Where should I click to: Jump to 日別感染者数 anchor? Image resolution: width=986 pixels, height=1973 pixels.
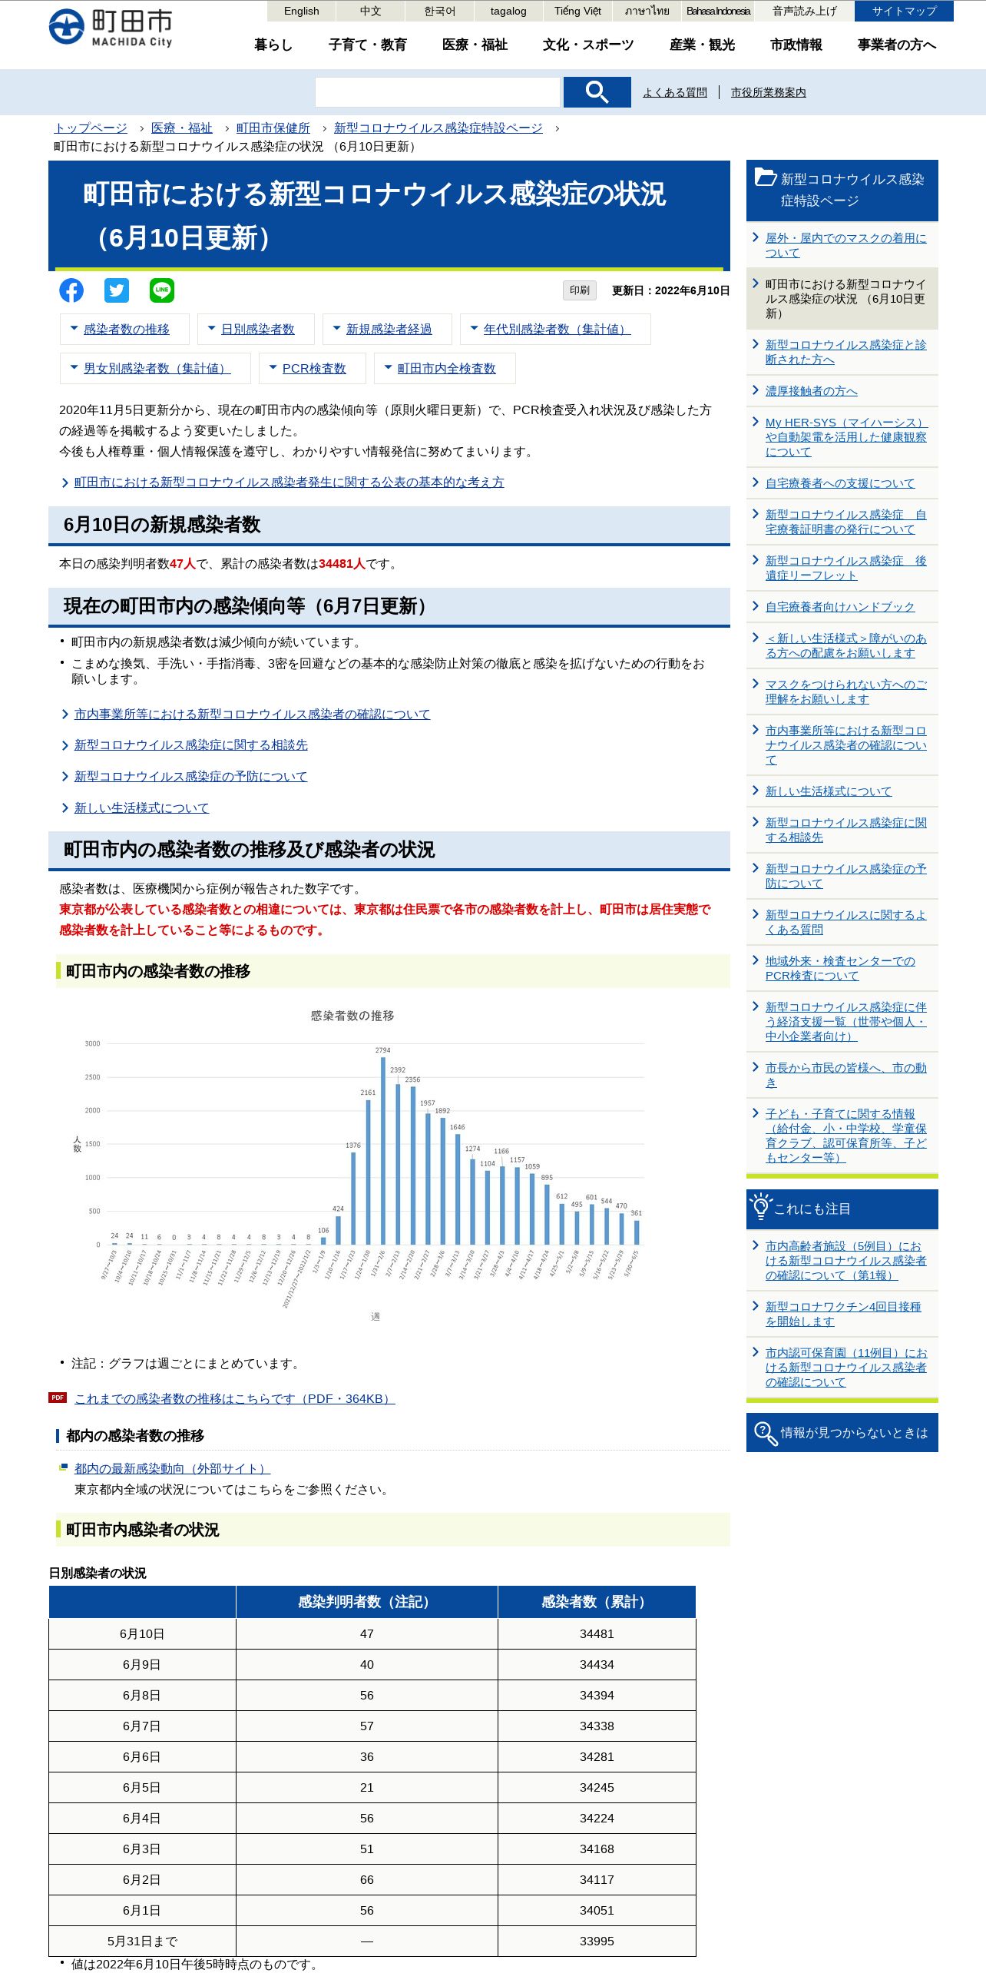click(x=257, y=329)
